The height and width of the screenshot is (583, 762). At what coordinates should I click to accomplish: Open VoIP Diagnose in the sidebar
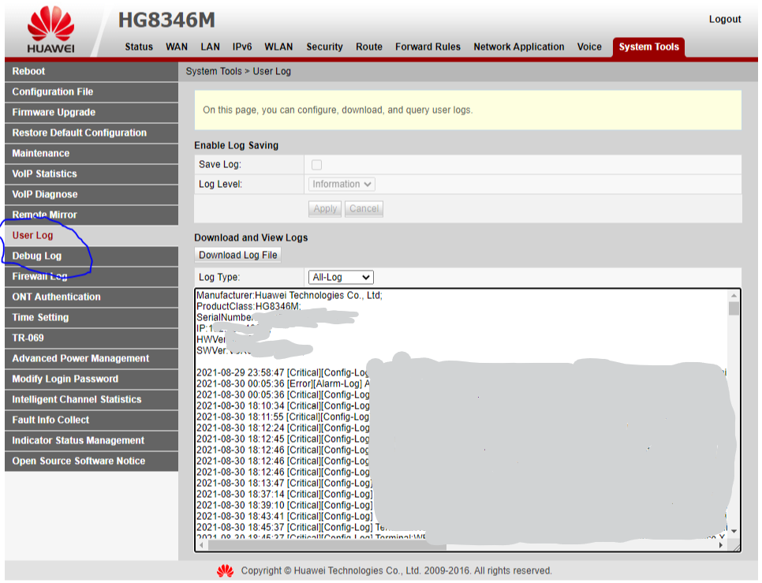[x=92, y=194]
